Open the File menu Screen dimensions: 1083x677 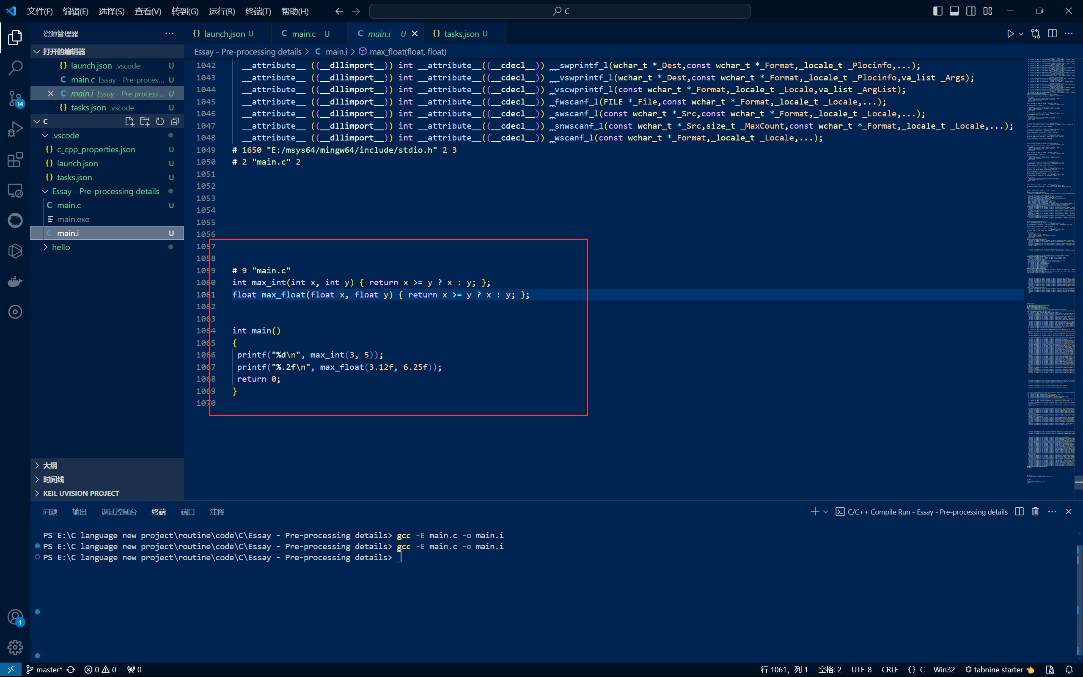click(40, 11)
